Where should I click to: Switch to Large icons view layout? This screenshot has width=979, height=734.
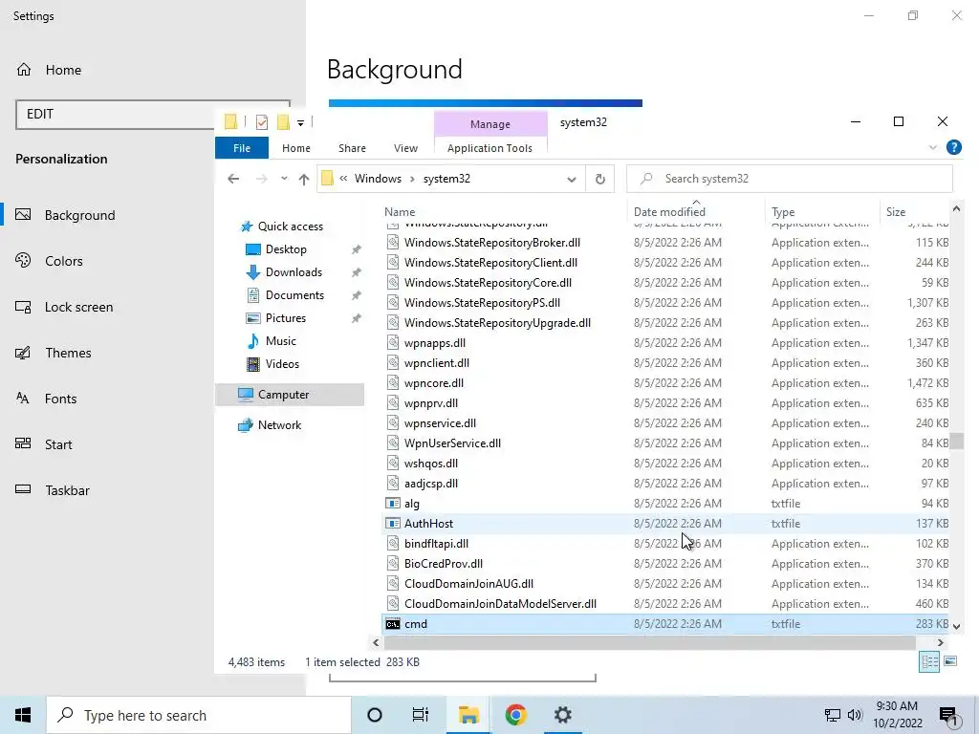(951, 661)
